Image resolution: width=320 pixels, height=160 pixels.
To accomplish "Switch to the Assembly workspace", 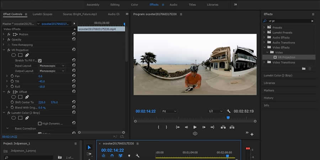I will point(93,5).
